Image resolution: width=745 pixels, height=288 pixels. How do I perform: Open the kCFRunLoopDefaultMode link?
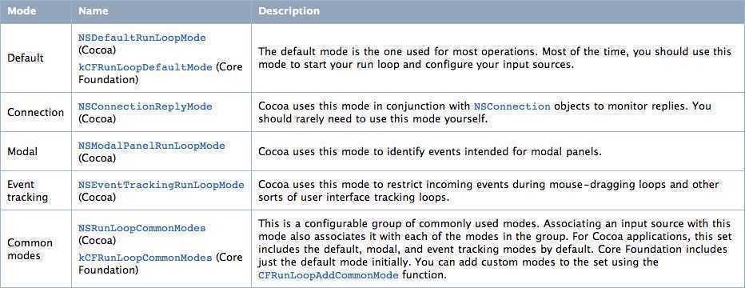coord(145,67)
